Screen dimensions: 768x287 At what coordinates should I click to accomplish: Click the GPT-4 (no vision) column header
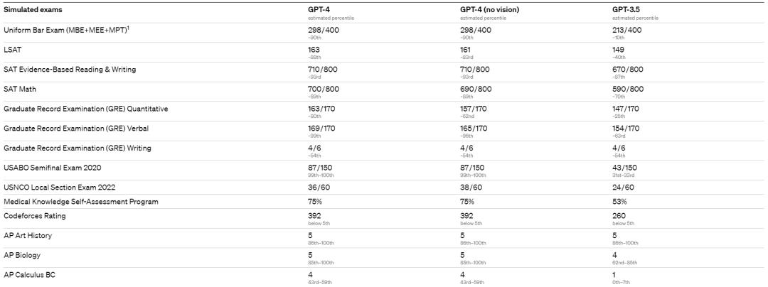489,10
